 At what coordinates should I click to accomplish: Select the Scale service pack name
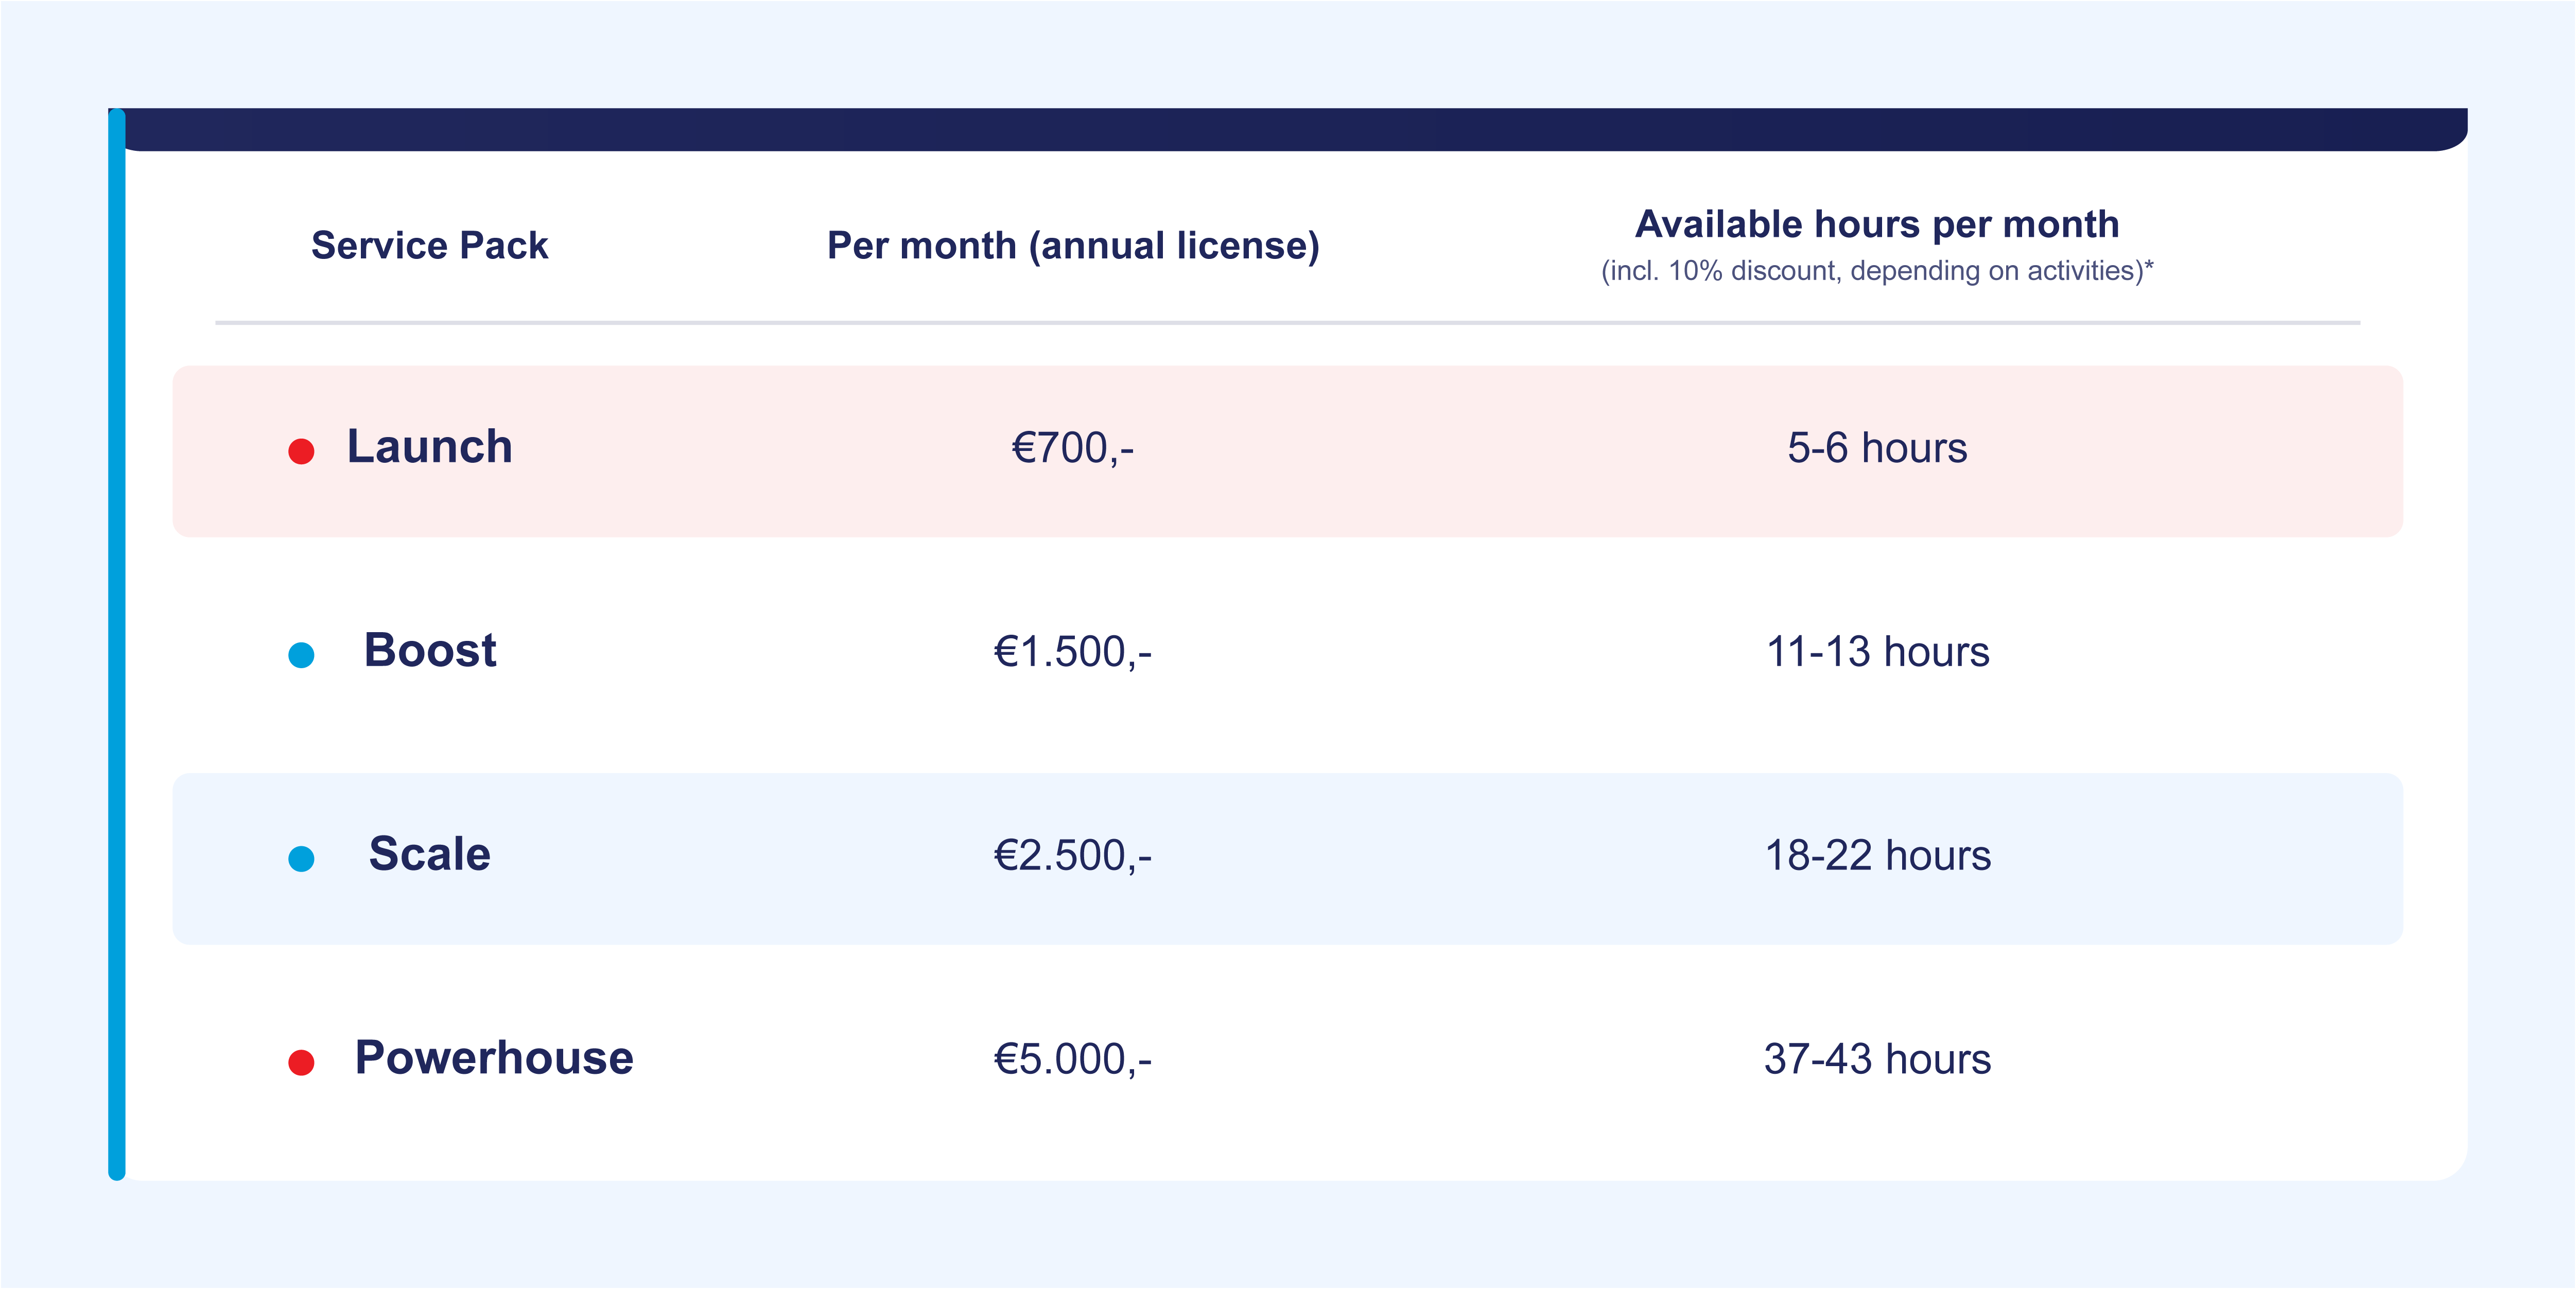coord(430,854)
